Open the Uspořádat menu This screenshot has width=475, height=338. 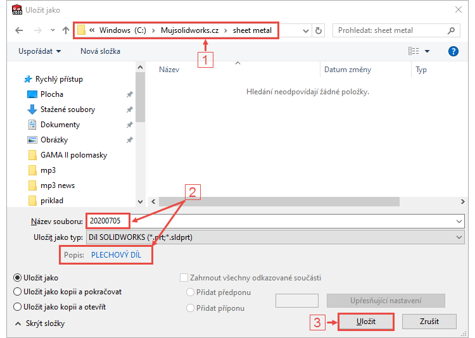[39, 51]
